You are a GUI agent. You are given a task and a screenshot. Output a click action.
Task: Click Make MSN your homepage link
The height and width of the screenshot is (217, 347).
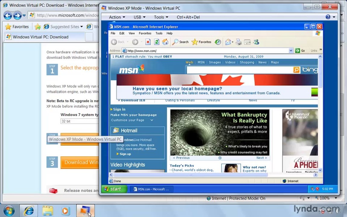133,115
